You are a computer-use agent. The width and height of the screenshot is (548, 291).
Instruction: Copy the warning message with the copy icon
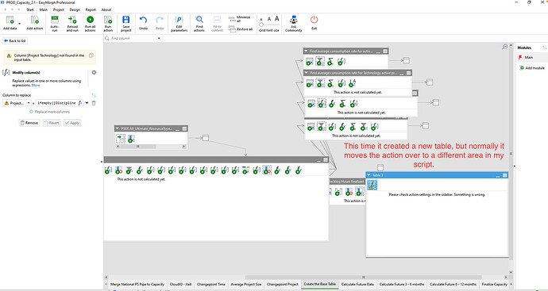pyautogui.click(x=91, y=56)
